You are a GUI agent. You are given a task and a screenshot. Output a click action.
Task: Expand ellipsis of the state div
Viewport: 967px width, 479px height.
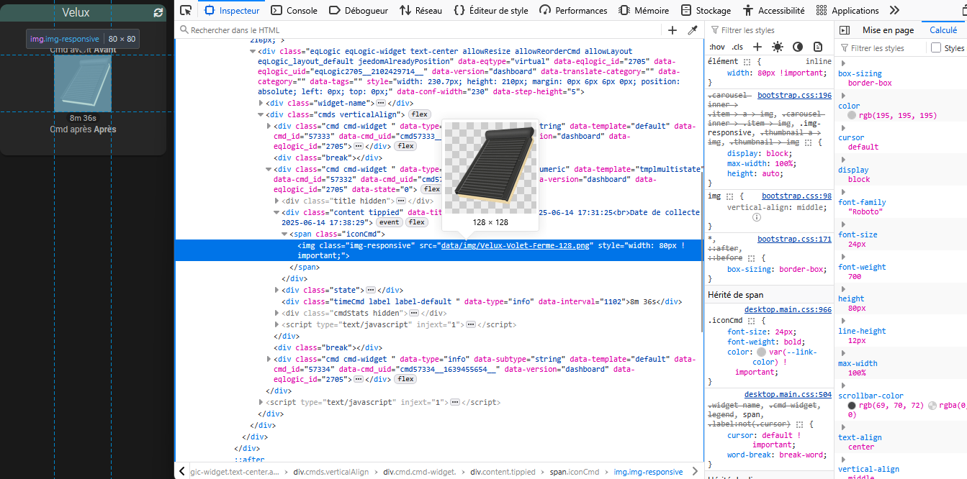[x=371, y=290]
